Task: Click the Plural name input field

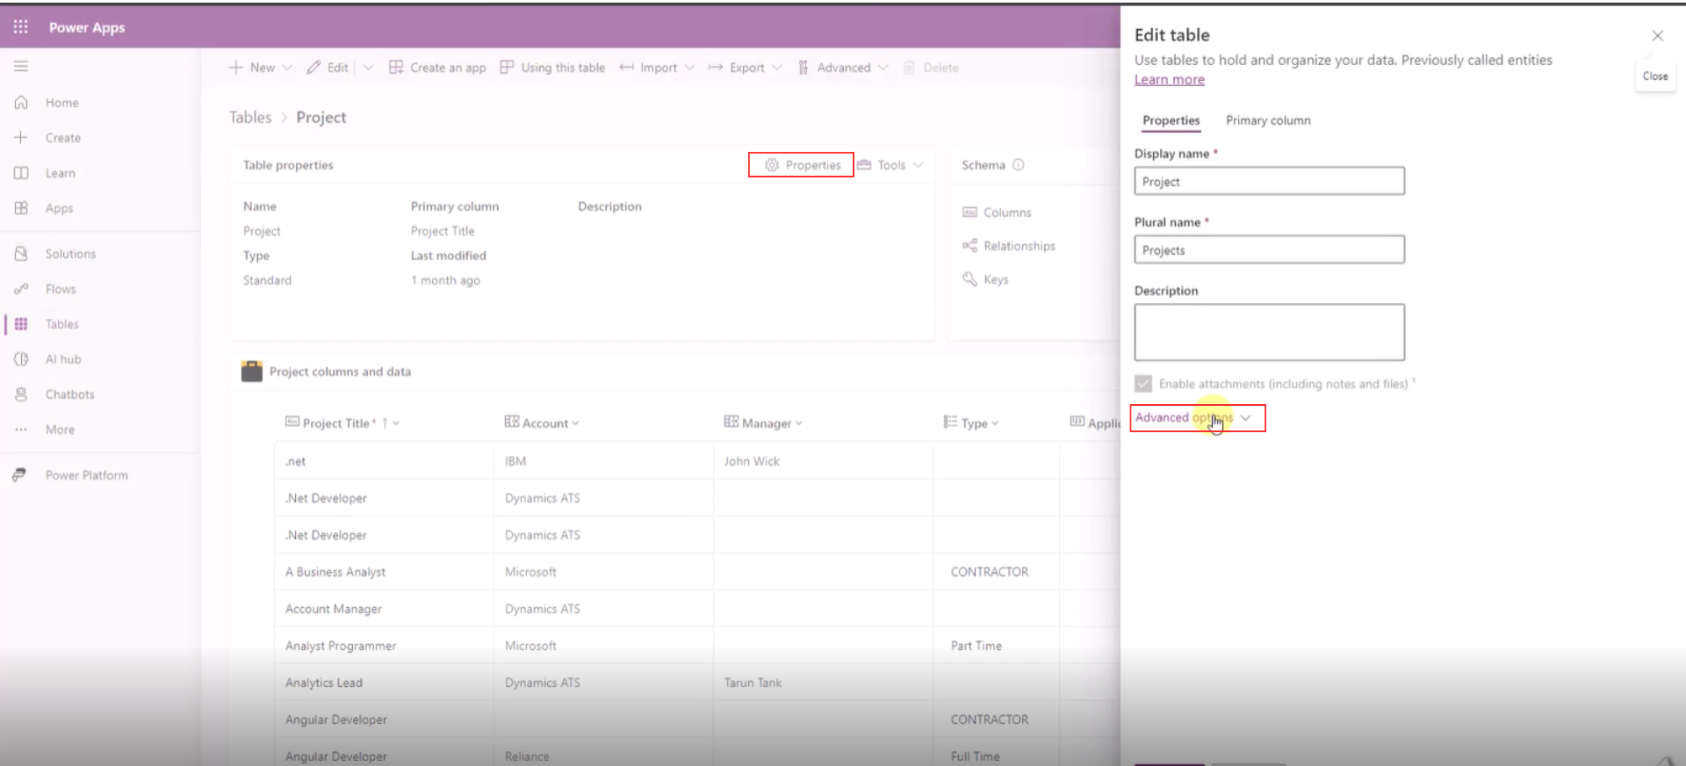Action: [x=1269, y=249]
